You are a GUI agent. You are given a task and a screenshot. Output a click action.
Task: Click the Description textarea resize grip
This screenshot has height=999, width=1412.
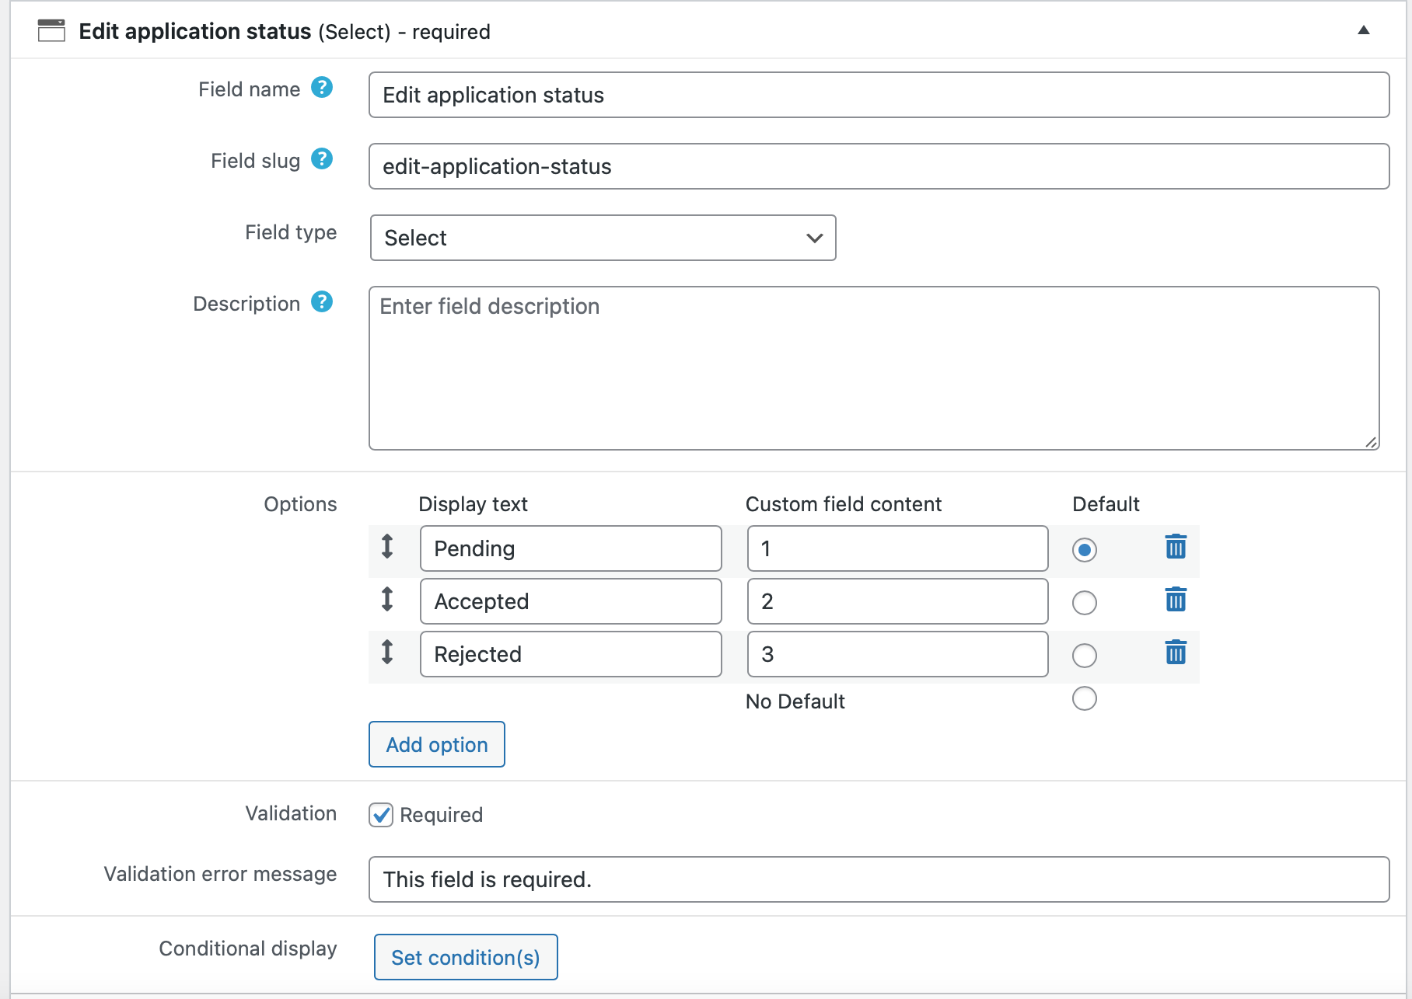[x=1371, y=442]
